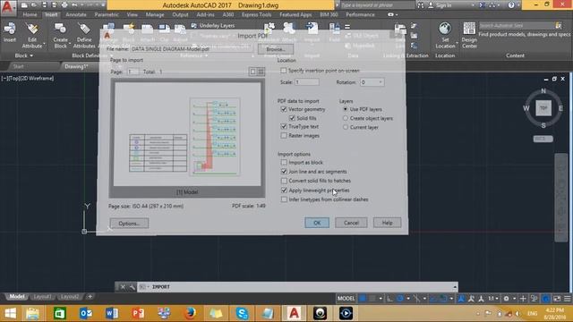The height and width of the screenshot is (322, 573).
Task: Toggle TrueType text checkbox
Action: pos(284,126)
